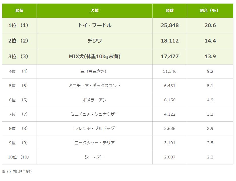Select the ミニチュア・ダックスフンド cell

(x=95, y=86)
